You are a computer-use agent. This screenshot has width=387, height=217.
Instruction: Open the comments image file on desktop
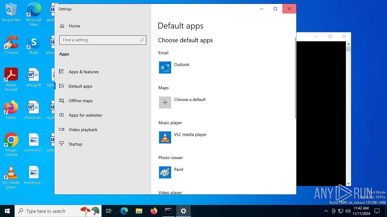pos(34,143)
